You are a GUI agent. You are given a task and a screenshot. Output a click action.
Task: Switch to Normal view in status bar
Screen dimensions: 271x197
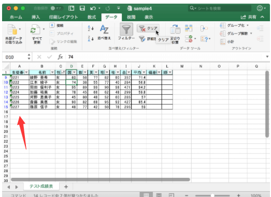click(x=146, y=195)
